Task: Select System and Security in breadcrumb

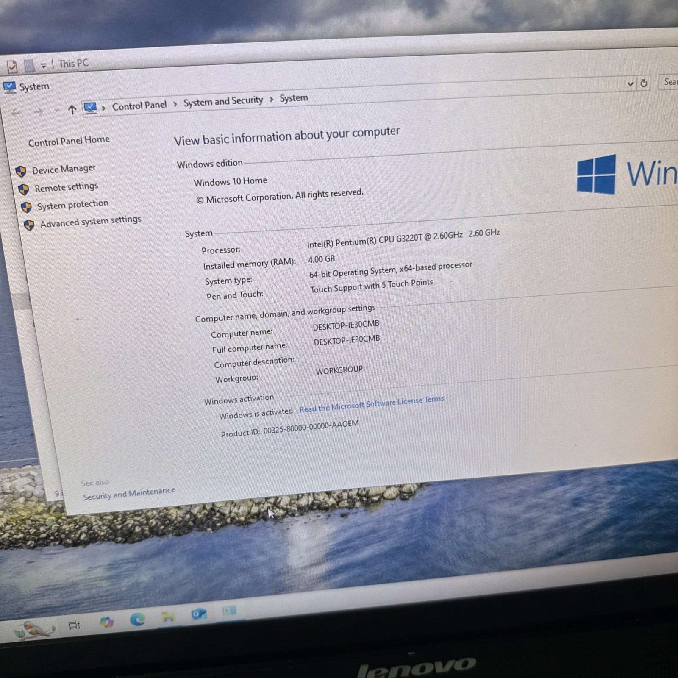Action: (x=223, y=101)
